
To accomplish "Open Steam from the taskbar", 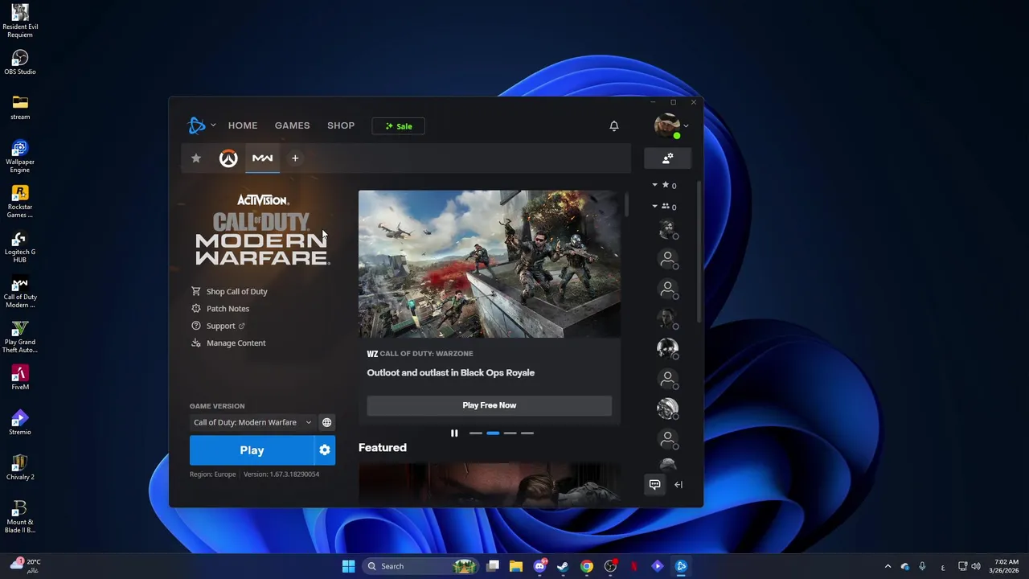I will [563, 566].
